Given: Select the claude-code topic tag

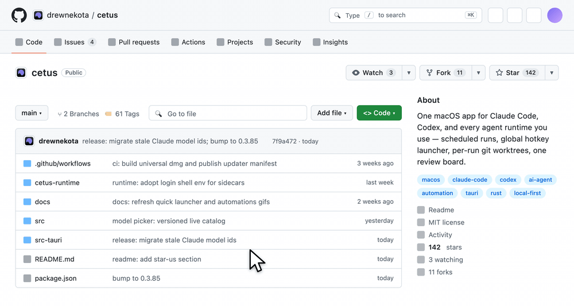Looking at the screenshot, I should 470,180.
